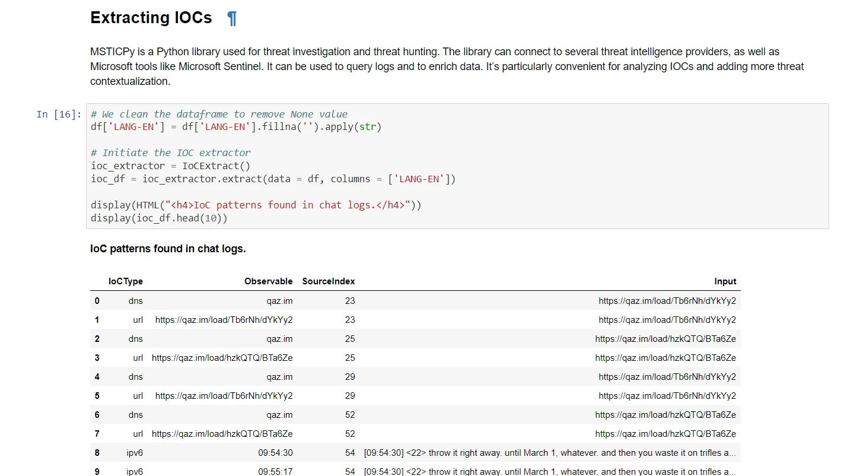
Task: Click the df['LANG-EN'] fillna code line
Action: tap(236, 127)
